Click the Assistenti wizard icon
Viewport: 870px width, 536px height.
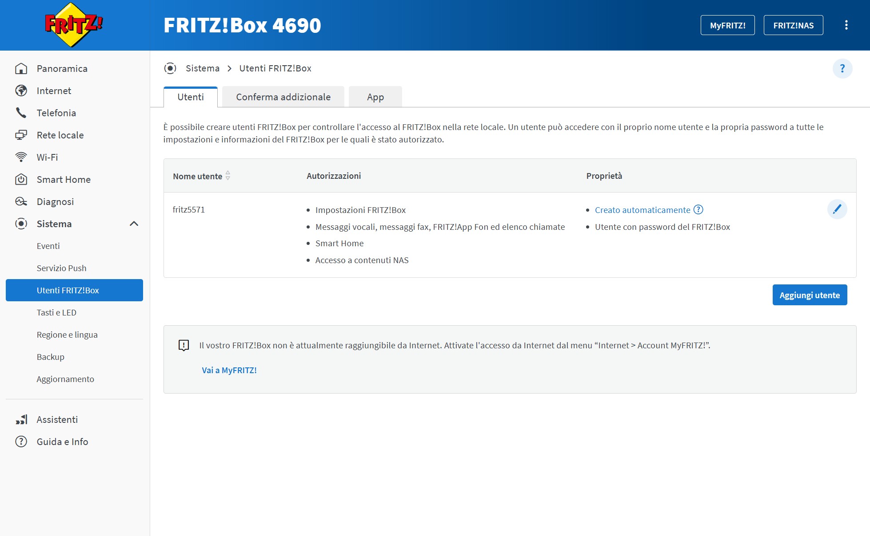21,419
